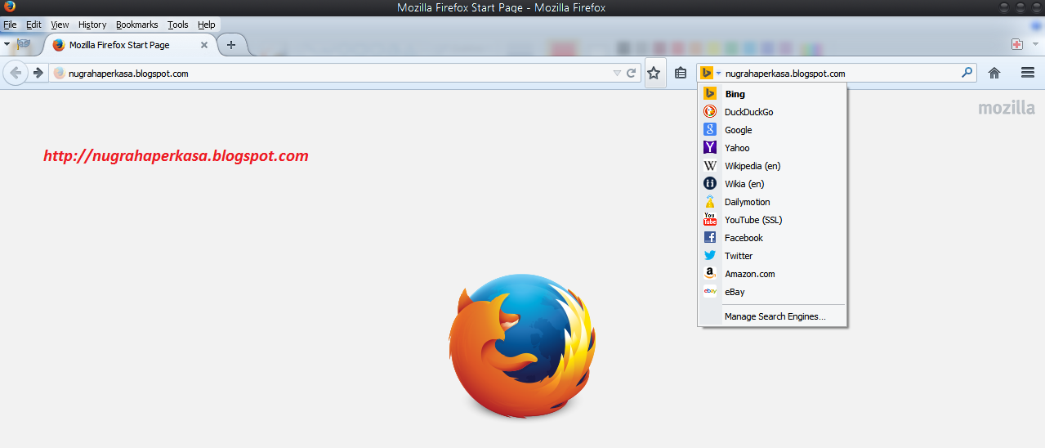Open URL bar history dropdown arrow
Viewport: 1045px width, 448px height.
pyautogui.click(x=617, y=73)
